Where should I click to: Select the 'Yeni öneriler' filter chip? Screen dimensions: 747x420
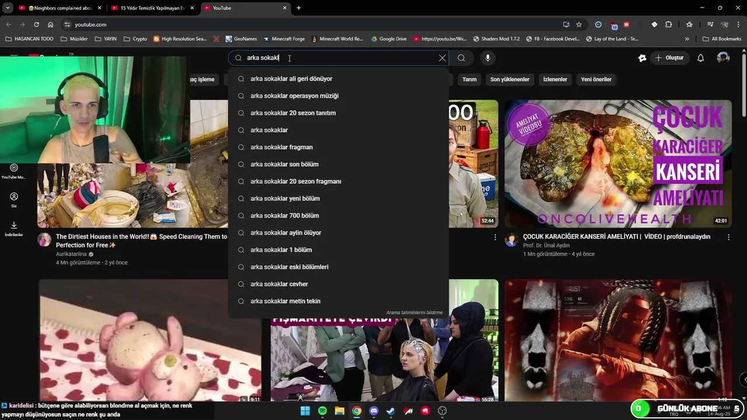click(x=596, y=79)
